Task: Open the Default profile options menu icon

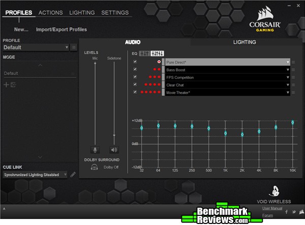Action: click(74, 47)
